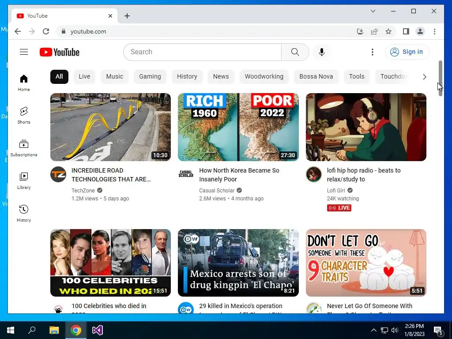Viewport: 452px width, 339px height.
Task: Open How North Korea Became Poor title
Action: [239, 175]
